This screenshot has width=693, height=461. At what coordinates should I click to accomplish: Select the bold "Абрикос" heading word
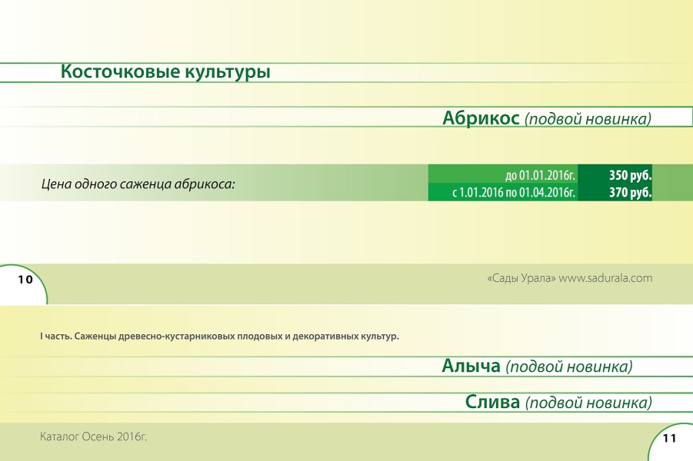pyautogui.click(x=481, y=118)
